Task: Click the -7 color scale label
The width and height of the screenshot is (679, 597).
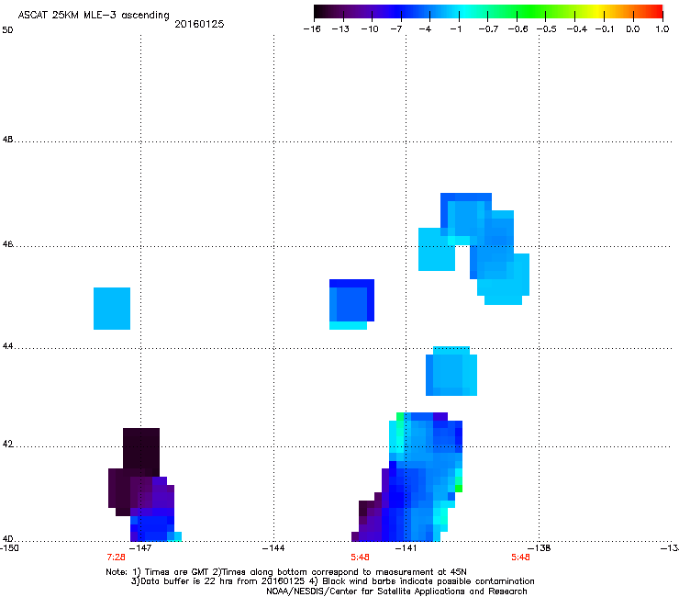Action: click(396, 29)
